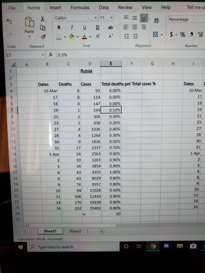Increase indent icon
The width and height of the screenshot is (205, 273).
click(x=135, y=36)
